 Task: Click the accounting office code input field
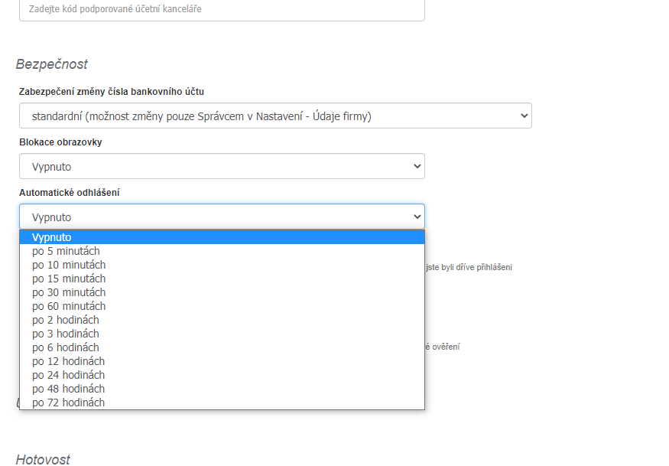pyautogui.click(x=222, y=9)
